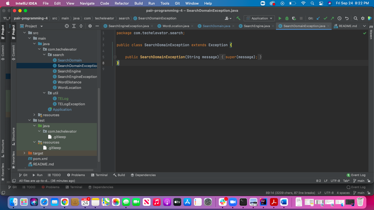Toggle tool window bars with the bottom-left square icon
374x210 pixels.
coord(14,181)
